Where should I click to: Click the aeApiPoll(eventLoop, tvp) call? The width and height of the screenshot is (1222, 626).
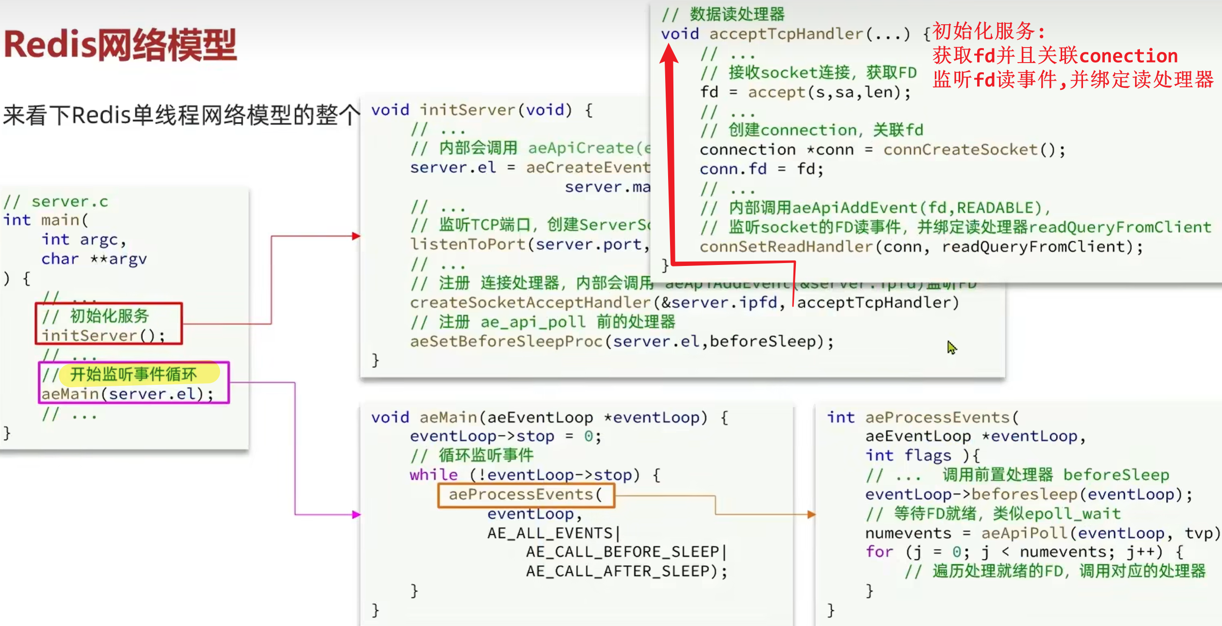pos(1099,533)
